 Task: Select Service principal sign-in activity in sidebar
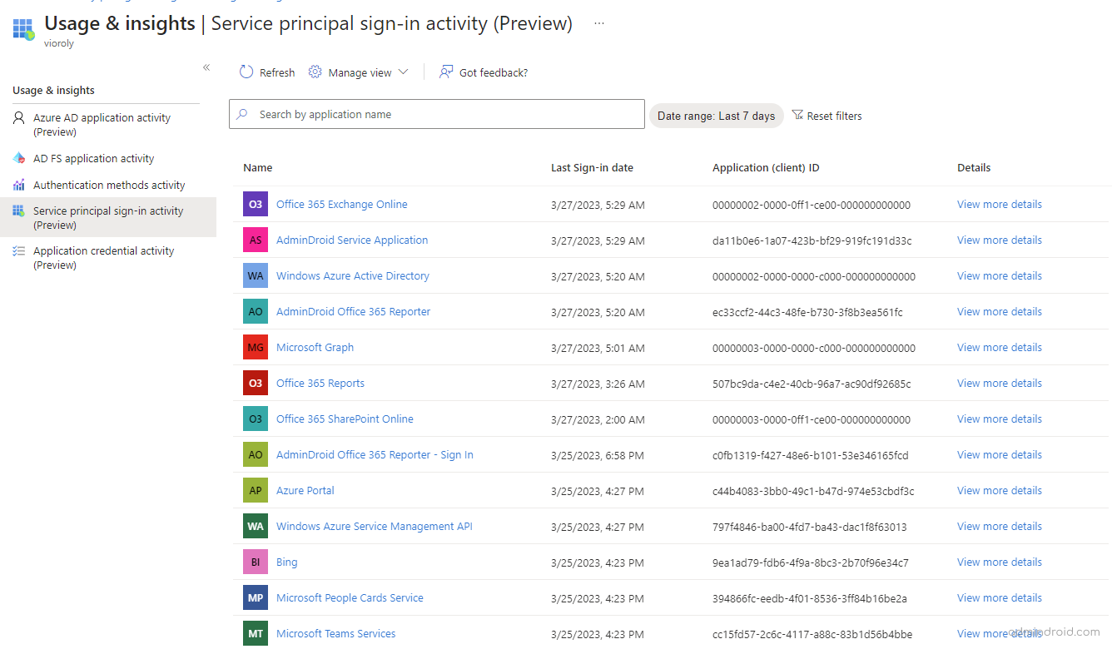tap(108, 218)
